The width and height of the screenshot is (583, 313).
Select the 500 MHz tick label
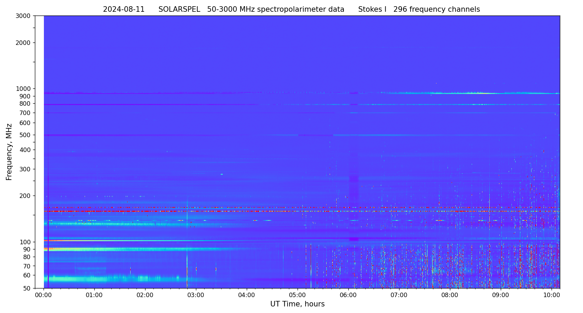(x=25, y=135)
